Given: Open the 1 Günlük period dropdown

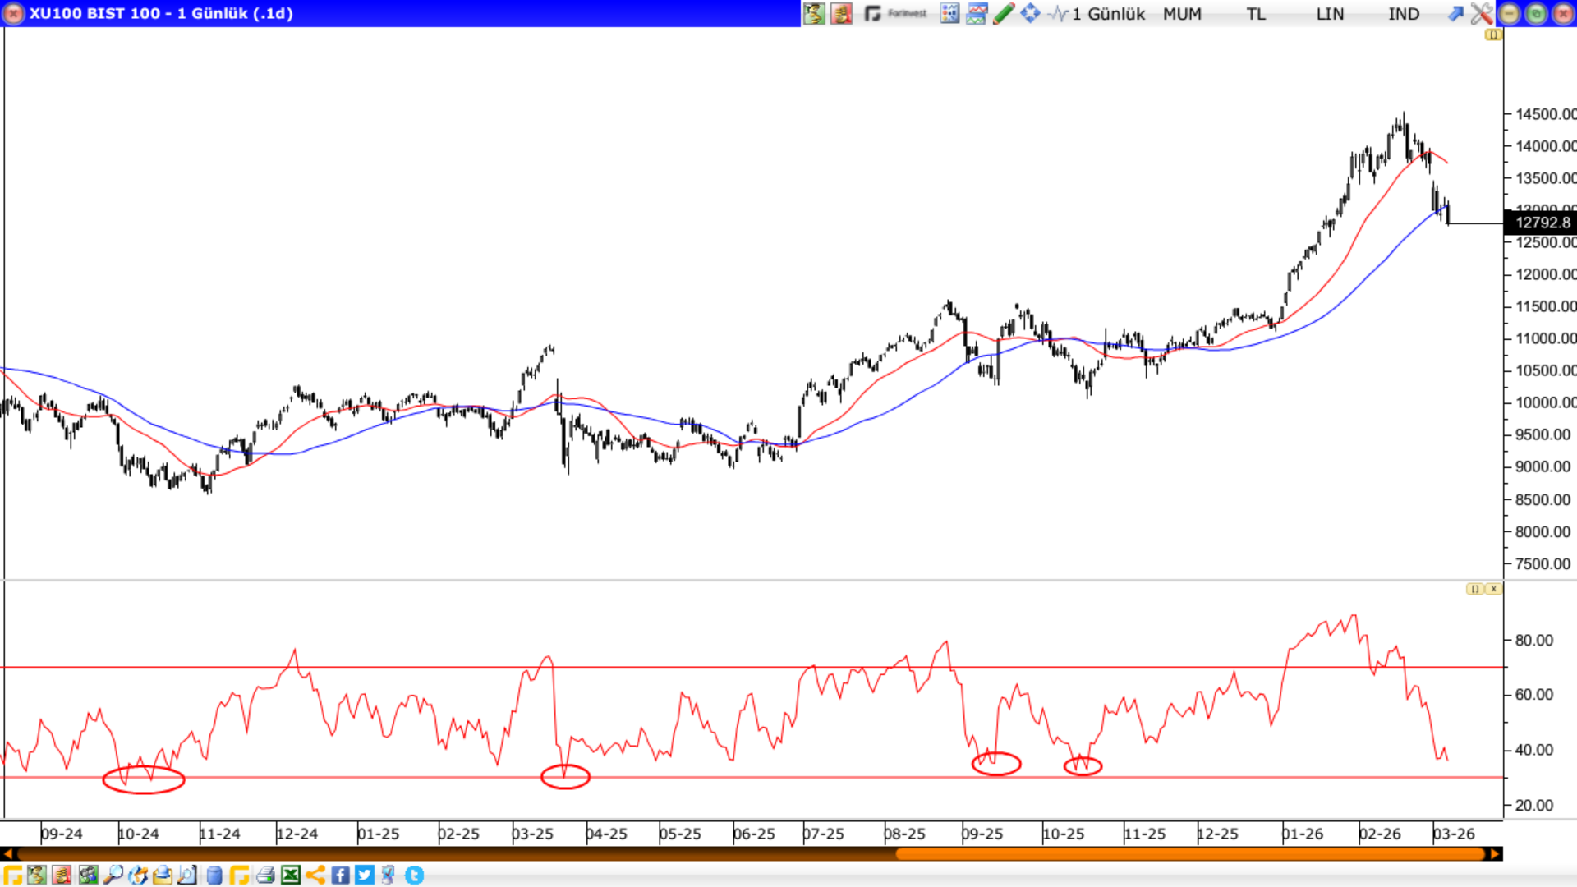Looking at the screenshot, I should tap(1107, 14).
